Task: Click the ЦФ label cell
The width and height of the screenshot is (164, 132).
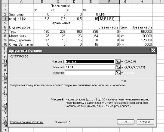Action: 109,14
